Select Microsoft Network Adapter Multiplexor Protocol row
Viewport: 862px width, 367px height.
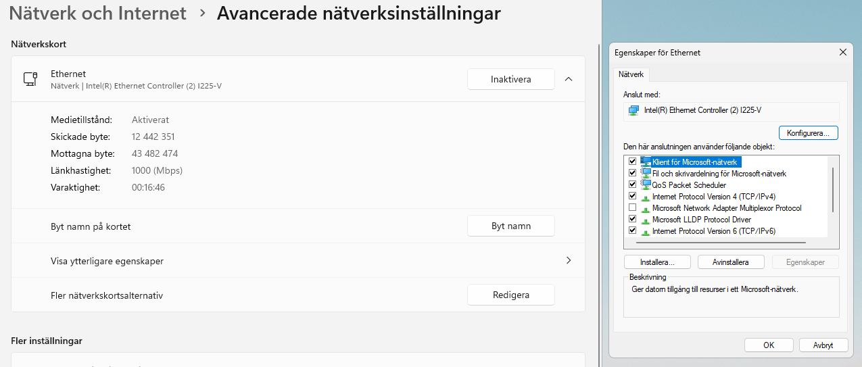(727, 207)
